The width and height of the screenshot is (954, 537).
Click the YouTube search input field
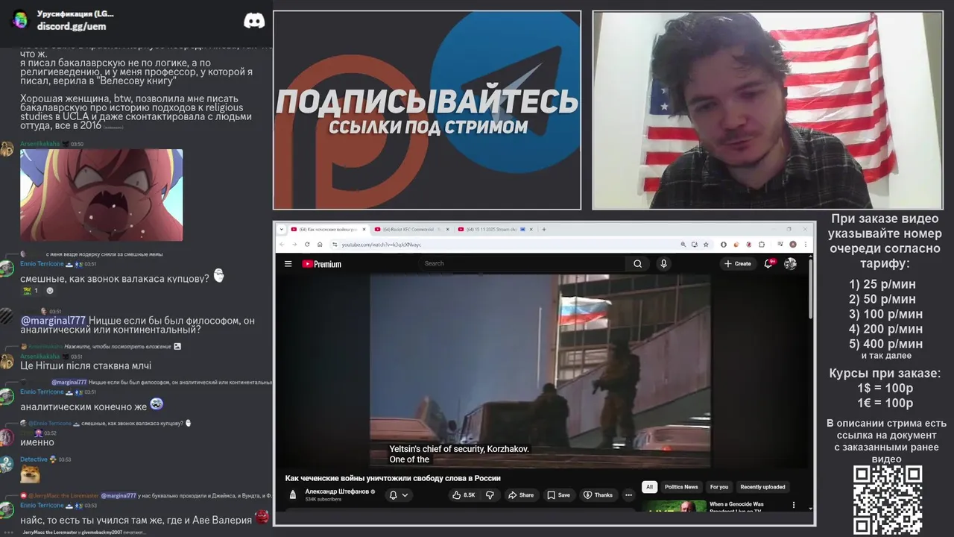point(523,263)
